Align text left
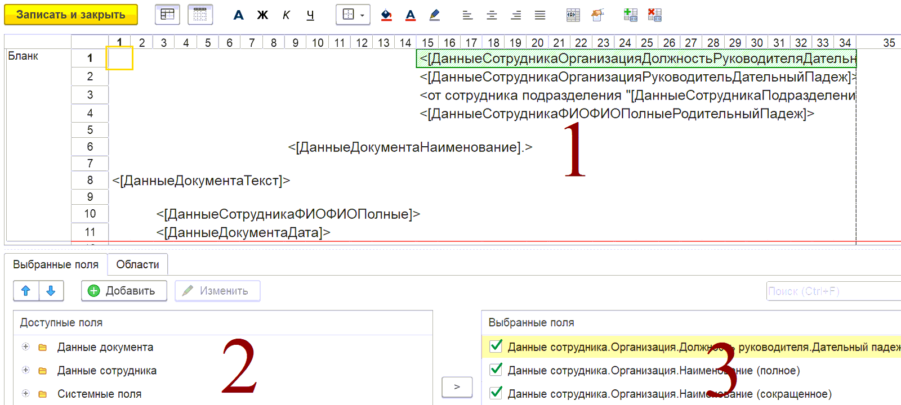The height and width of the screenshot is (405, 901). [467, 15]
